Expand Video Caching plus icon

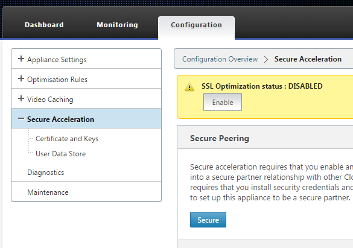tap(21, 98)
